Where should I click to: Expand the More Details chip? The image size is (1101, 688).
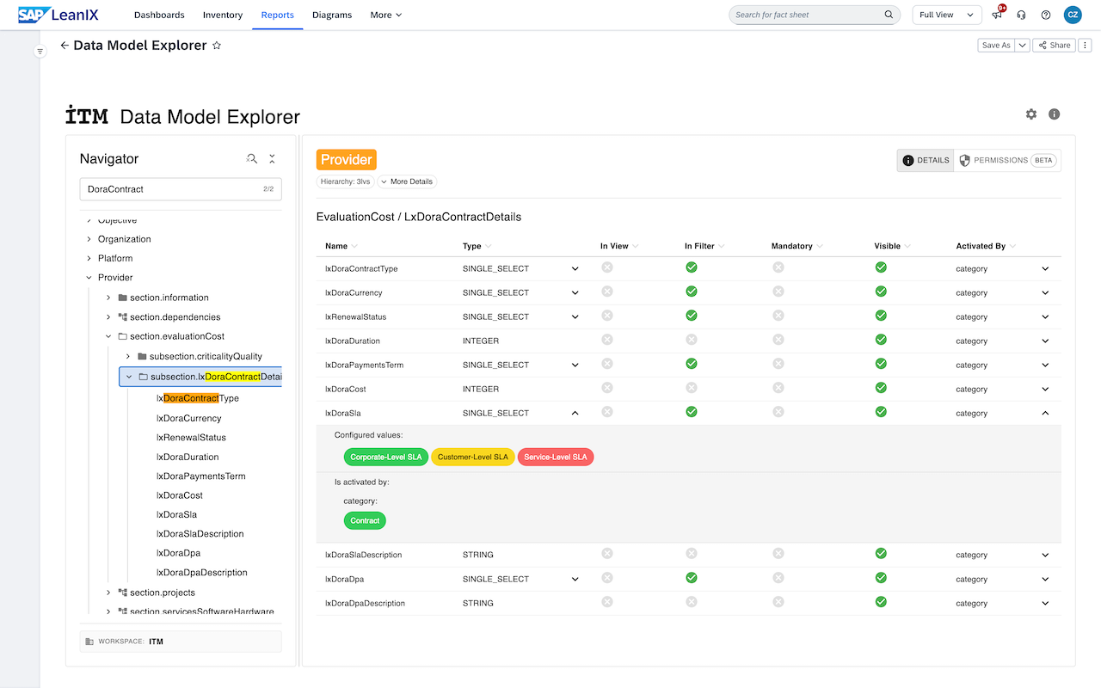pos(407,181)
